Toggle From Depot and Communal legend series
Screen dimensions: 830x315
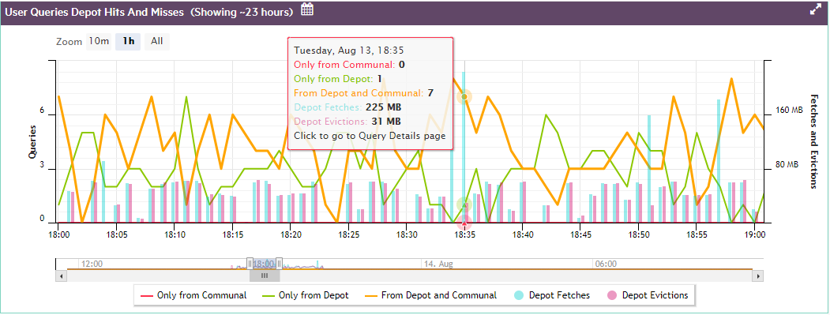pyautogui.click(x=431, y=295)
